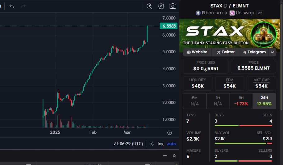Select the 1H timeframe tab
Viewport: 283px width, 165px height.
(x=218, y=101)
